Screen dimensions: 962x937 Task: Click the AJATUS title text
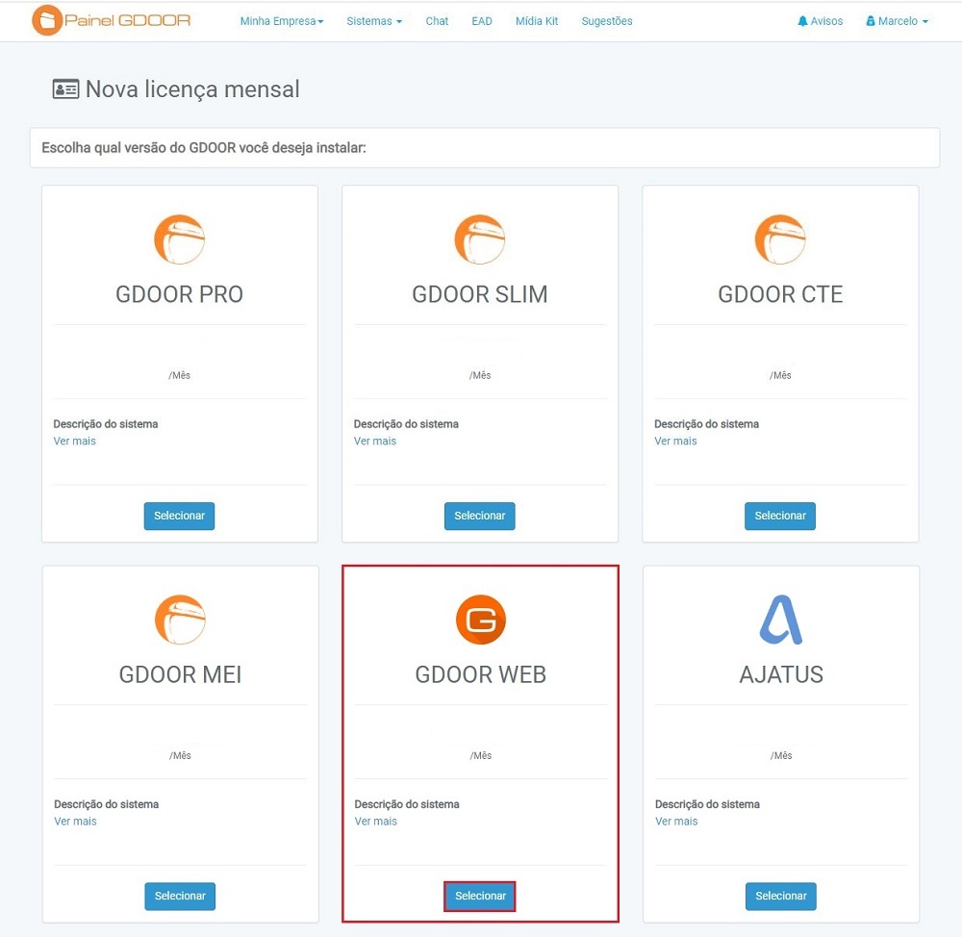coord(781,675)
